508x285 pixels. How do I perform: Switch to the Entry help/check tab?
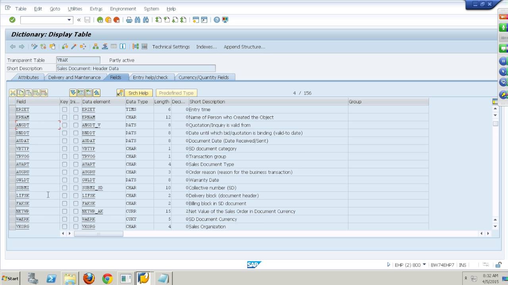pos(150,77)
